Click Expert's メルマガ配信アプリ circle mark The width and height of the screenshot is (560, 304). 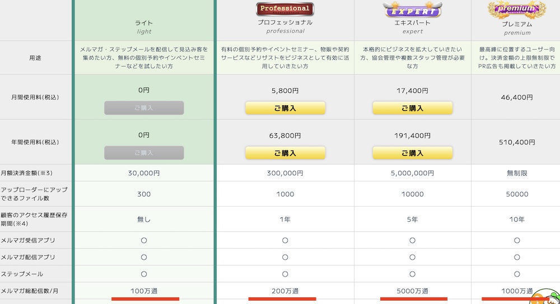tap(412, 257)
